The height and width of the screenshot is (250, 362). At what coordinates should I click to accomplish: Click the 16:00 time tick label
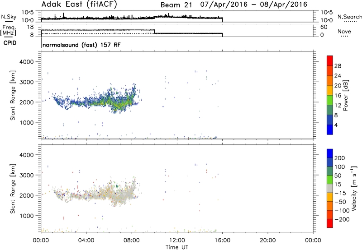tap(222, 241)
